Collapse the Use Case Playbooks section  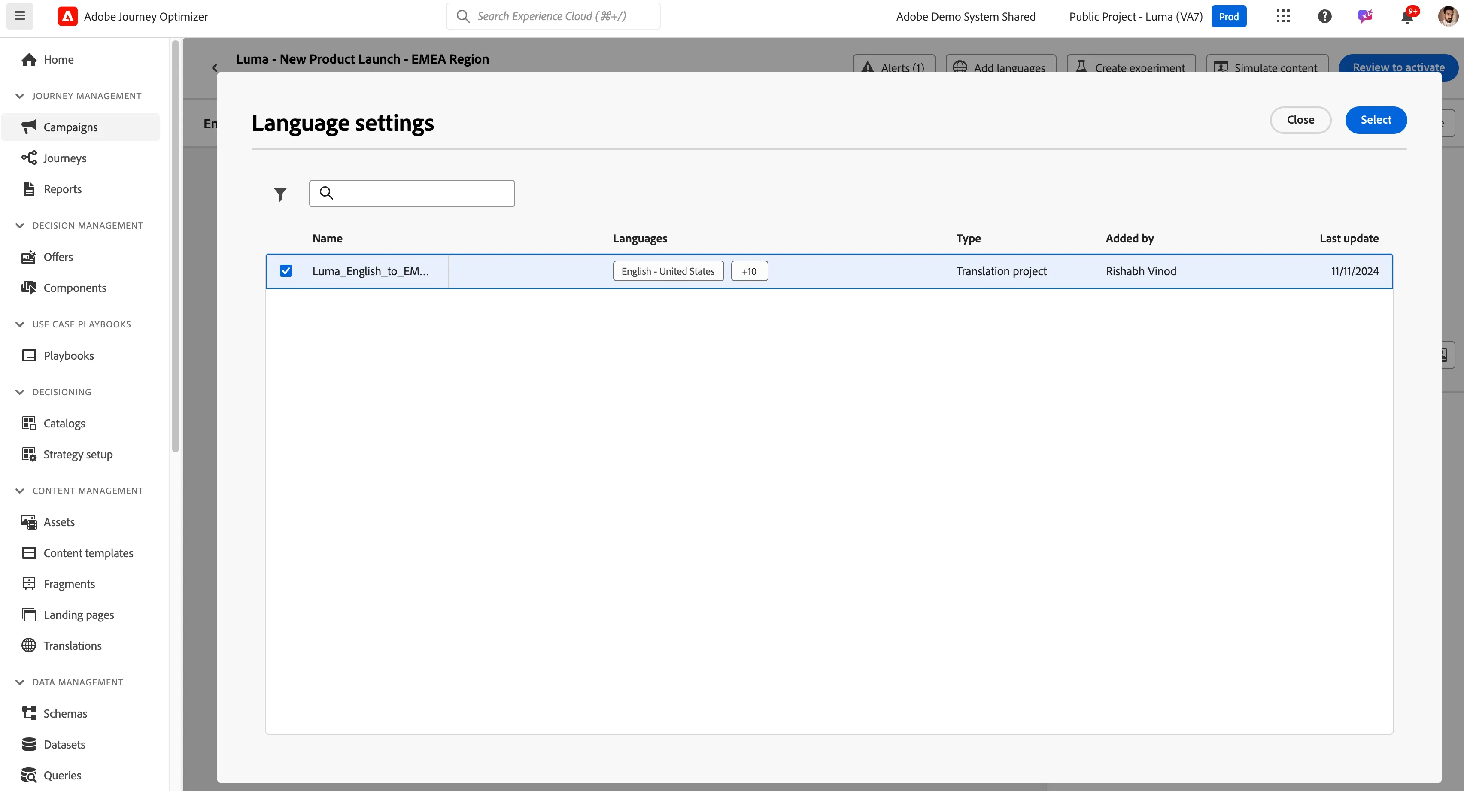(x=20, y=324)
